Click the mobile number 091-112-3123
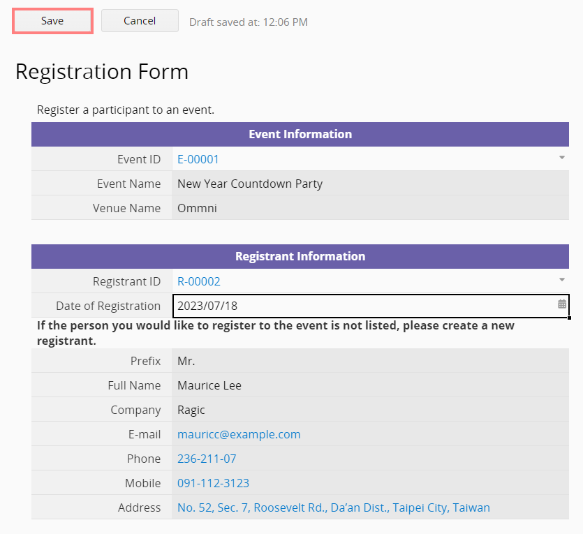This screenshot has width=583, height=534. point(213,483)
